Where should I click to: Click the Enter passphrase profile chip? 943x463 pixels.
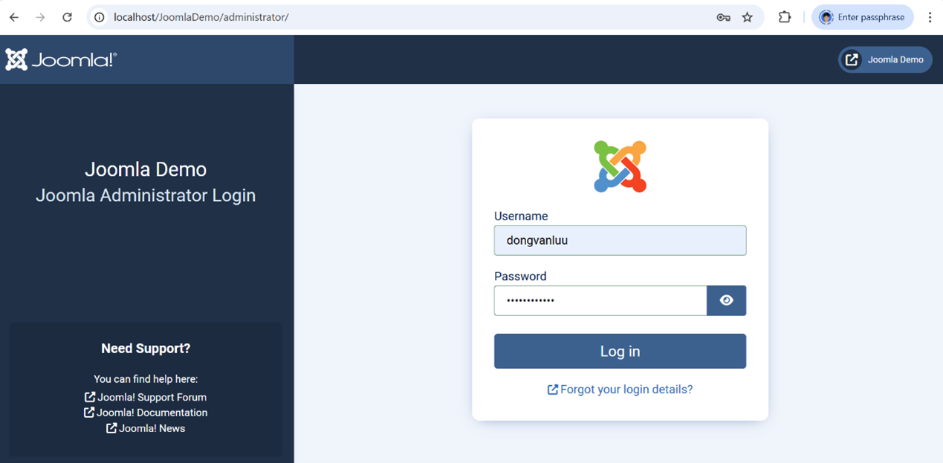862,17
